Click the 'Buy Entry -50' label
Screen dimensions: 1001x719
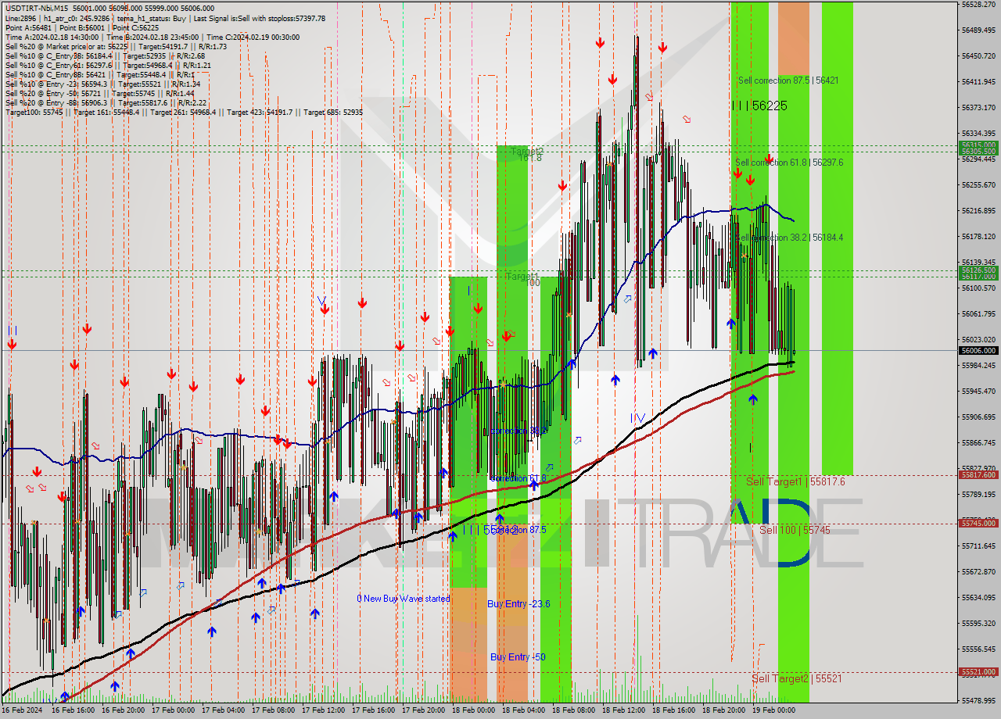(x=518, y=657)
